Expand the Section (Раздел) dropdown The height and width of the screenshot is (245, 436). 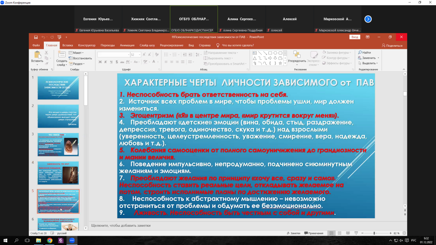pyautogui.click(x=77, y=64)
